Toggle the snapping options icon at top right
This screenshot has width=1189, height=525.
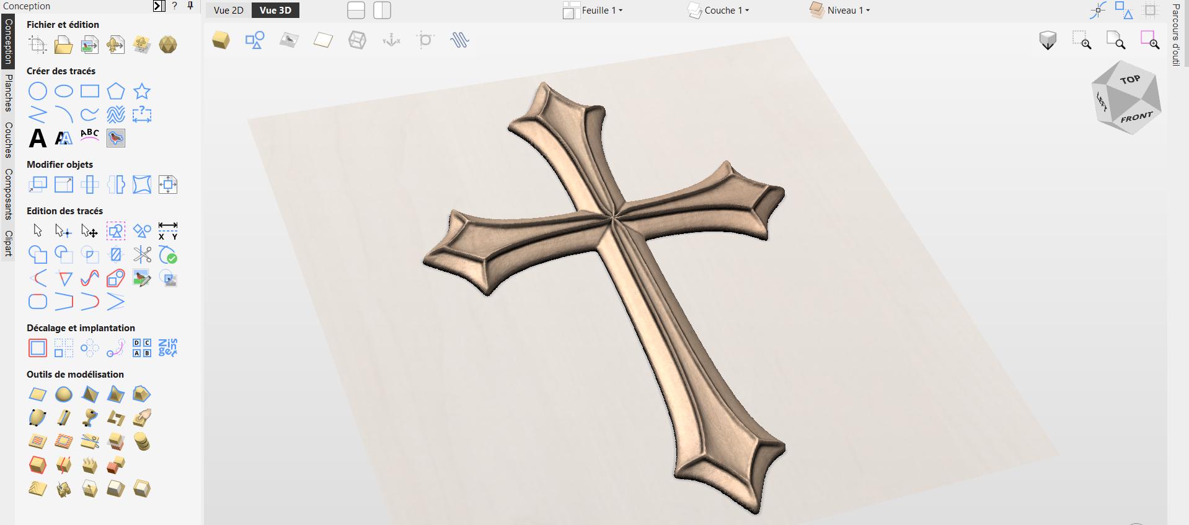coord(1098,11)
